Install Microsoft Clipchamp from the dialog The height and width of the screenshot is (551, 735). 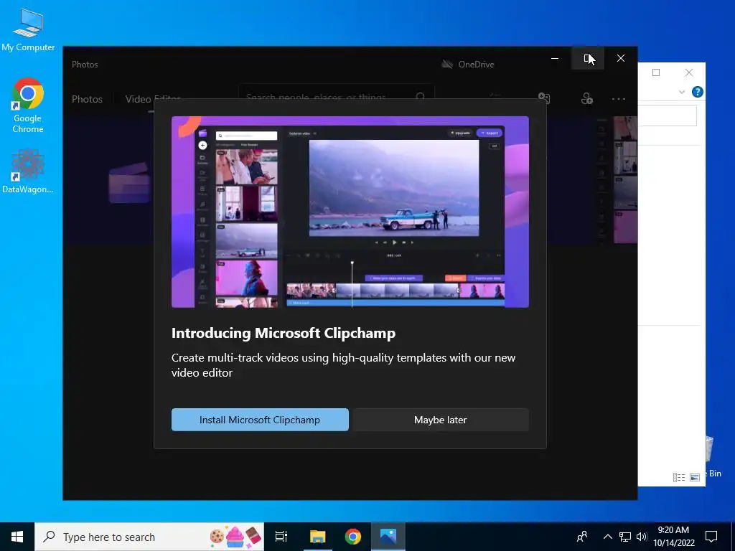260,420
